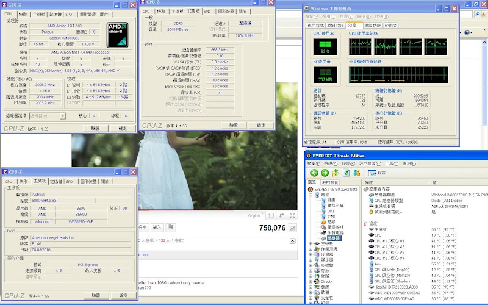Enter fullscreen with the player's four-arrow icon
Image resolution: width=488 pixels, height=305 pixels.
pos(292,215)
